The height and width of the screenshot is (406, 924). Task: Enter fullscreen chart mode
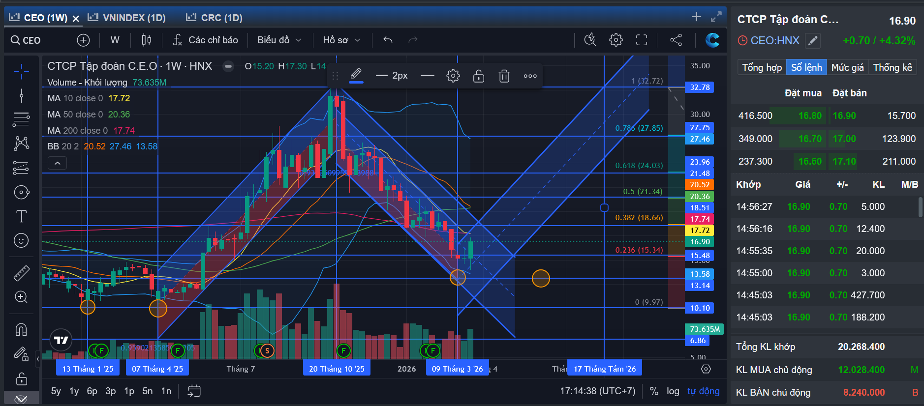coord(642,40)
